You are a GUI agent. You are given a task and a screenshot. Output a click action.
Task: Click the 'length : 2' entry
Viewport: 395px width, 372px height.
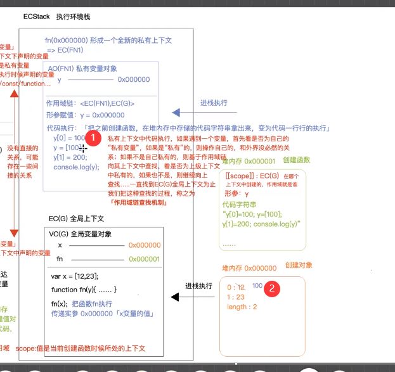point(242,307)
